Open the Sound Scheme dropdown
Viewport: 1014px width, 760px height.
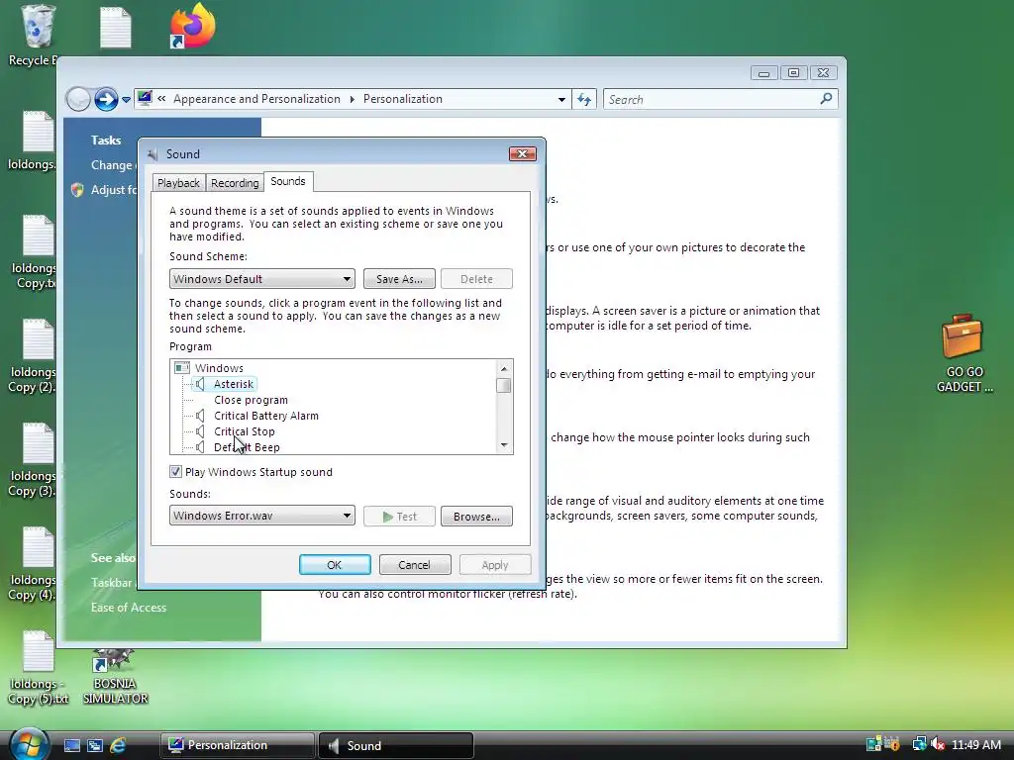point(261,279)
